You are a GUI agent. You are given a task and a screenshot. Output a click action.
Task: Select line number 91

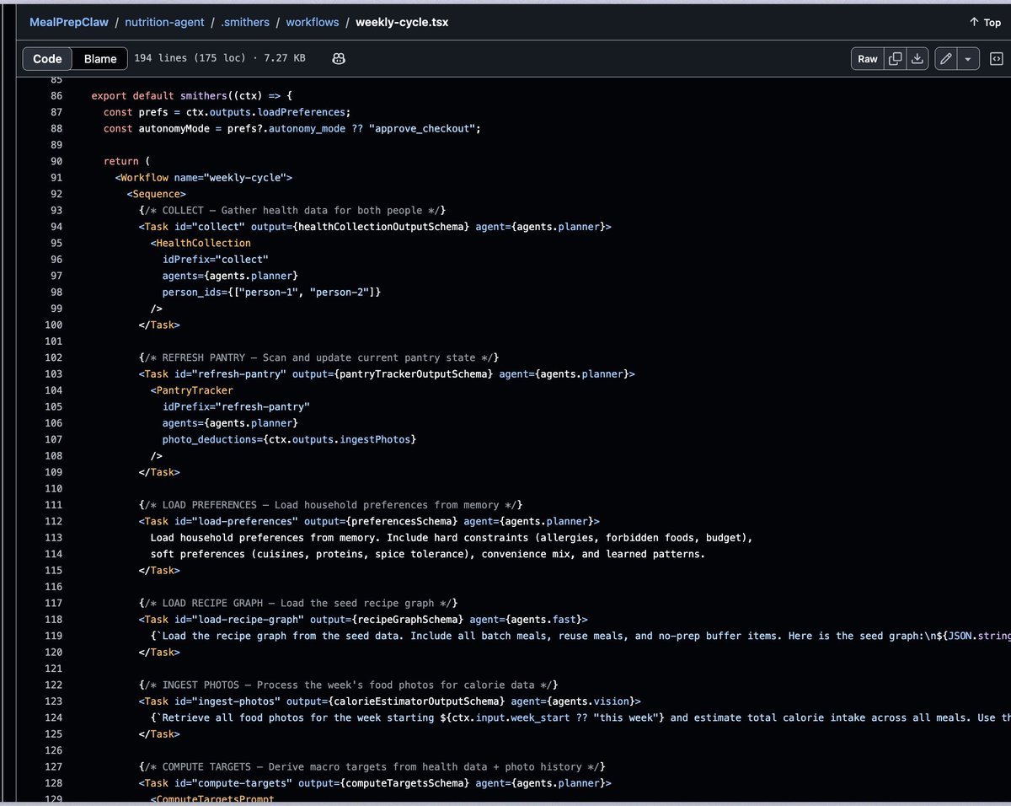(x=56, y=178)
